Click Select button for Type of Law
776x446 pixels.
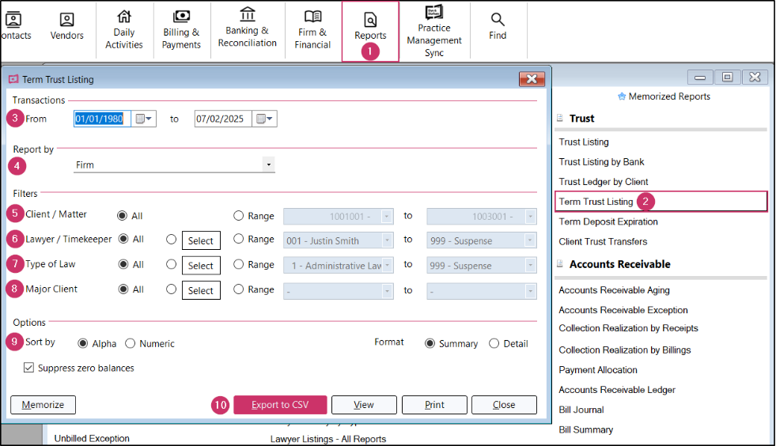coord(200,266)
